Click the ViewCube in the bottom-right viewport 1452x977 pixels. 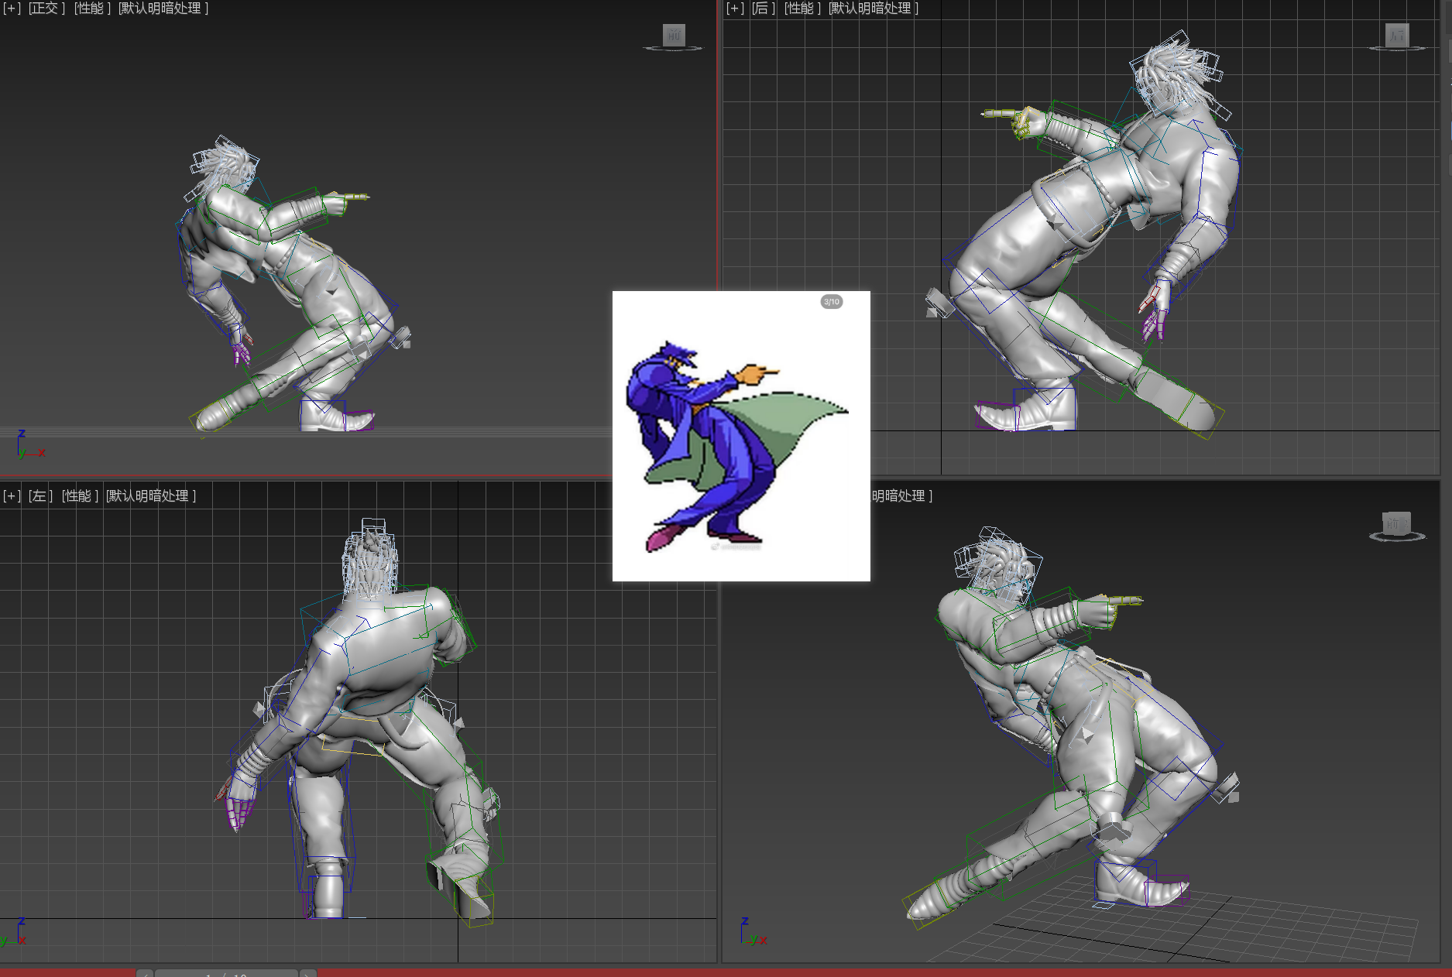coord(1397,525)
